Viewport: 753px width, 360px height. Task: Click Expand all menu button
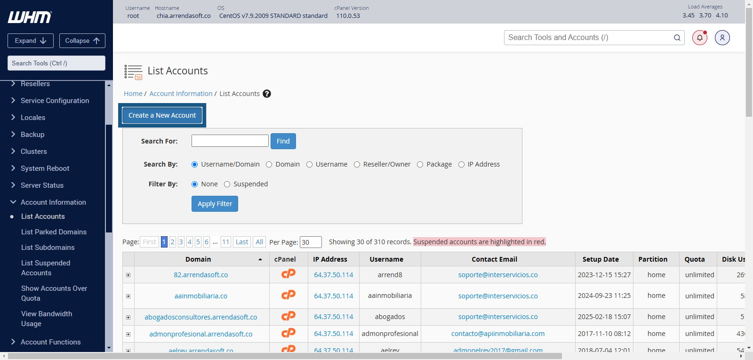pos(31,41)
